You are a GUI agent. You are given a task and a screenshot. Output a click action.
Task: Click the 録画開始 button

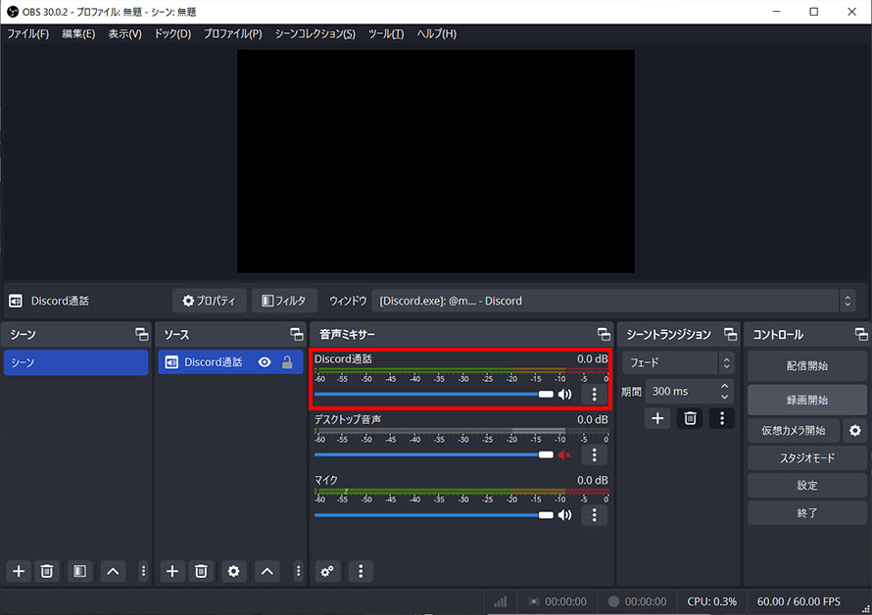coord(807,401)
